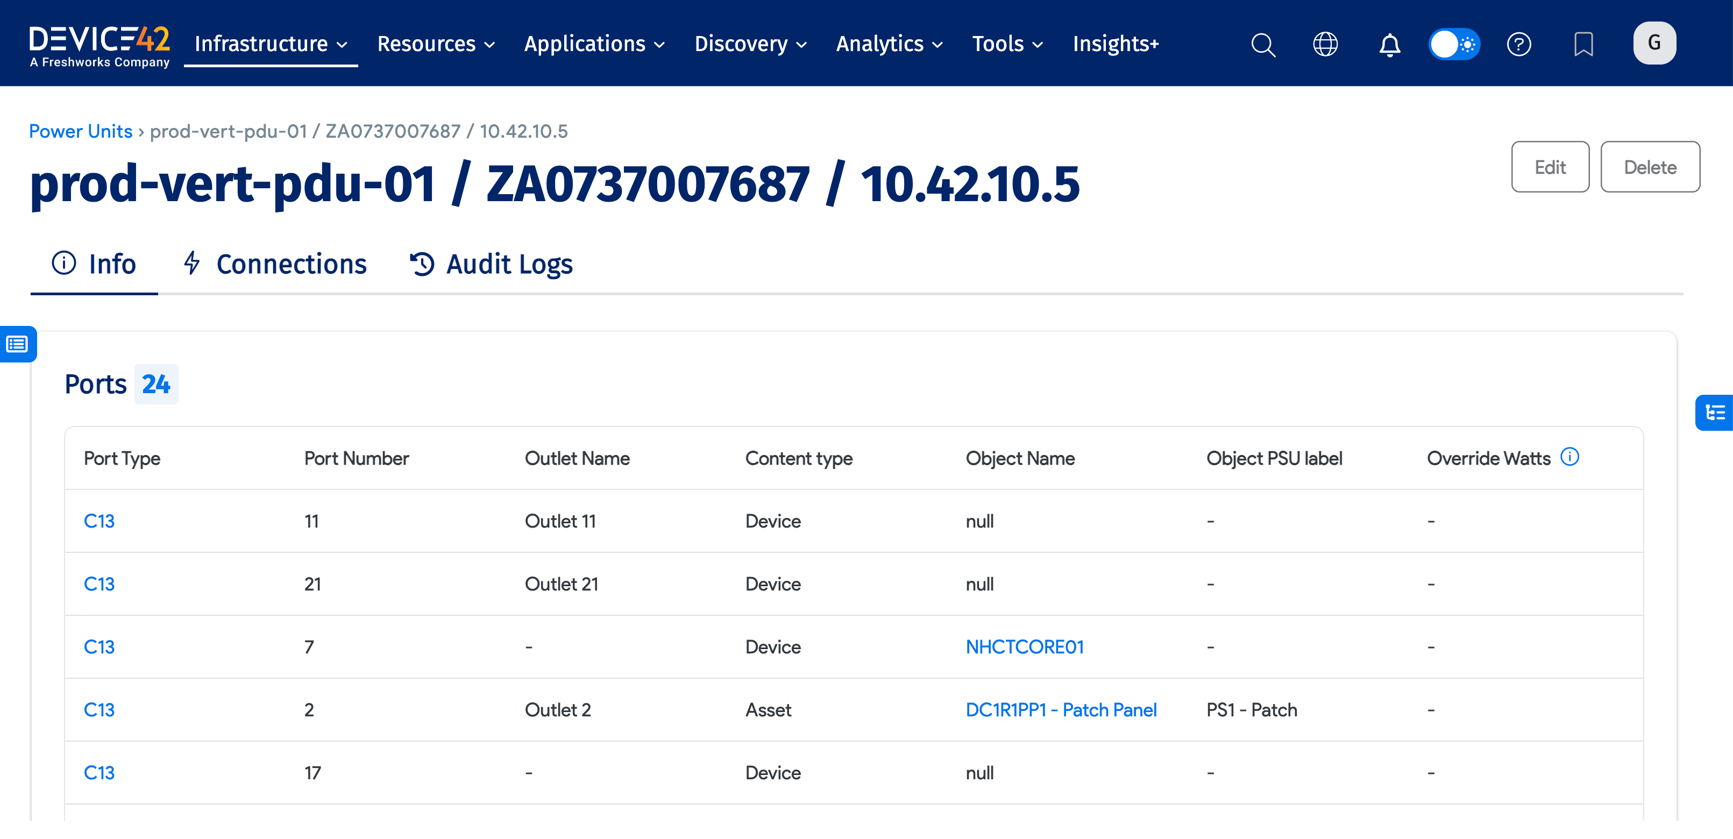Toggle the light/dark theme switch

point(1454,45)
